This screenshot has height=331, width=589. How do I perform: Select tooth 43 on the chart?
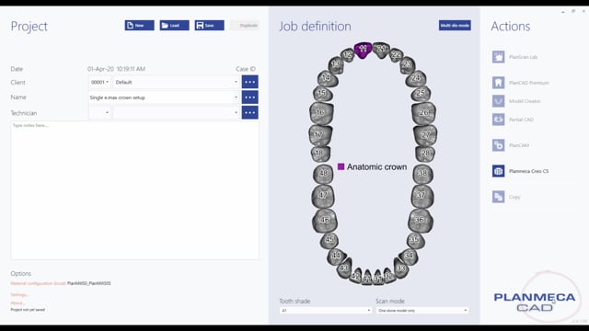[x=344, y=268]
